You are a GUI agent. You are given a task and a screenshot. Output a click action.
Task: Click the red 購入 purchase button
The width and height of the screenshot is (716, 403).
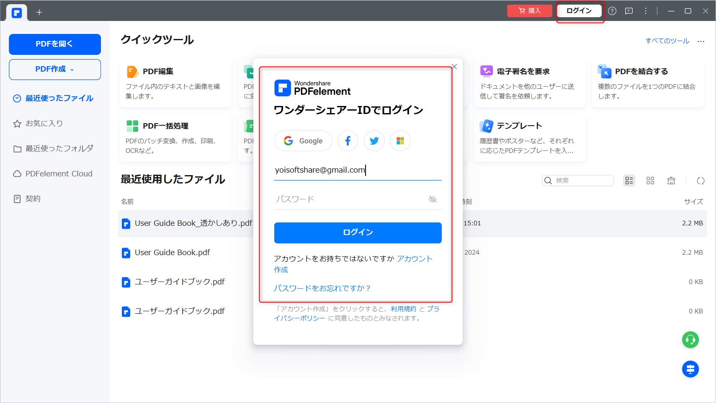coord(530,11)
